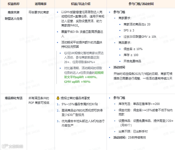Click the green text GMV uplift +90%
The height and width of the screenshot is (150, 175).
[77, 82]
